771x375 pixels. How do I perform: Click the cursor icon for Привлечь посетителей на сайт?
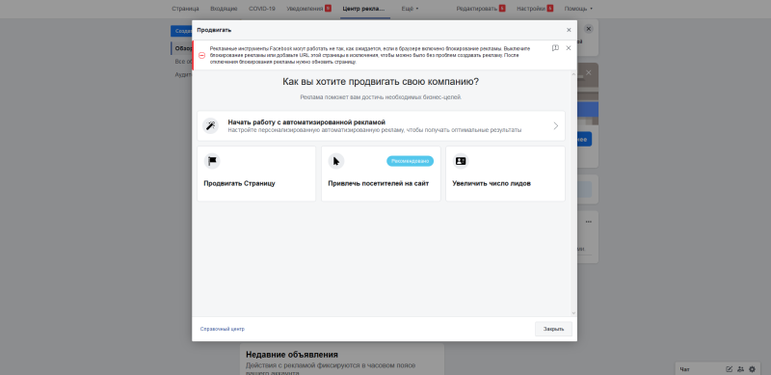pos(336,161)
